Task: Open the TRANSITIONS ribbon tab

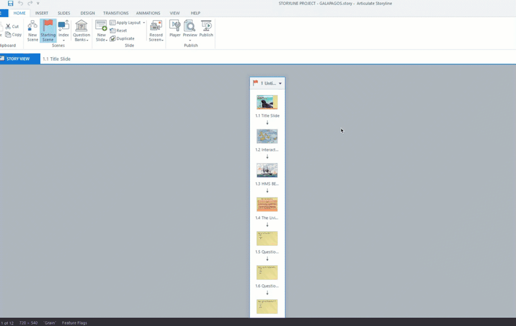Action: (x=116, y=13)
